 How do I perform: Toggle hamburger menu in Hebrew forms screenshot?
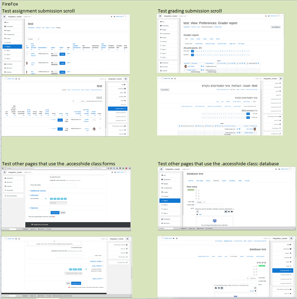[x=127, y=239]
